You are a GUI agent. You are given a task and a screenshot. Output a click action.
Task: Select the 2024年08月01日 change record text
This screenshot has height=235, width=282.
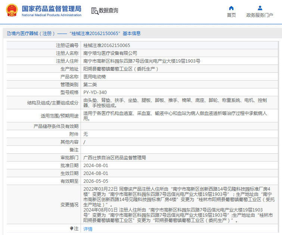(x=178, y=215)
